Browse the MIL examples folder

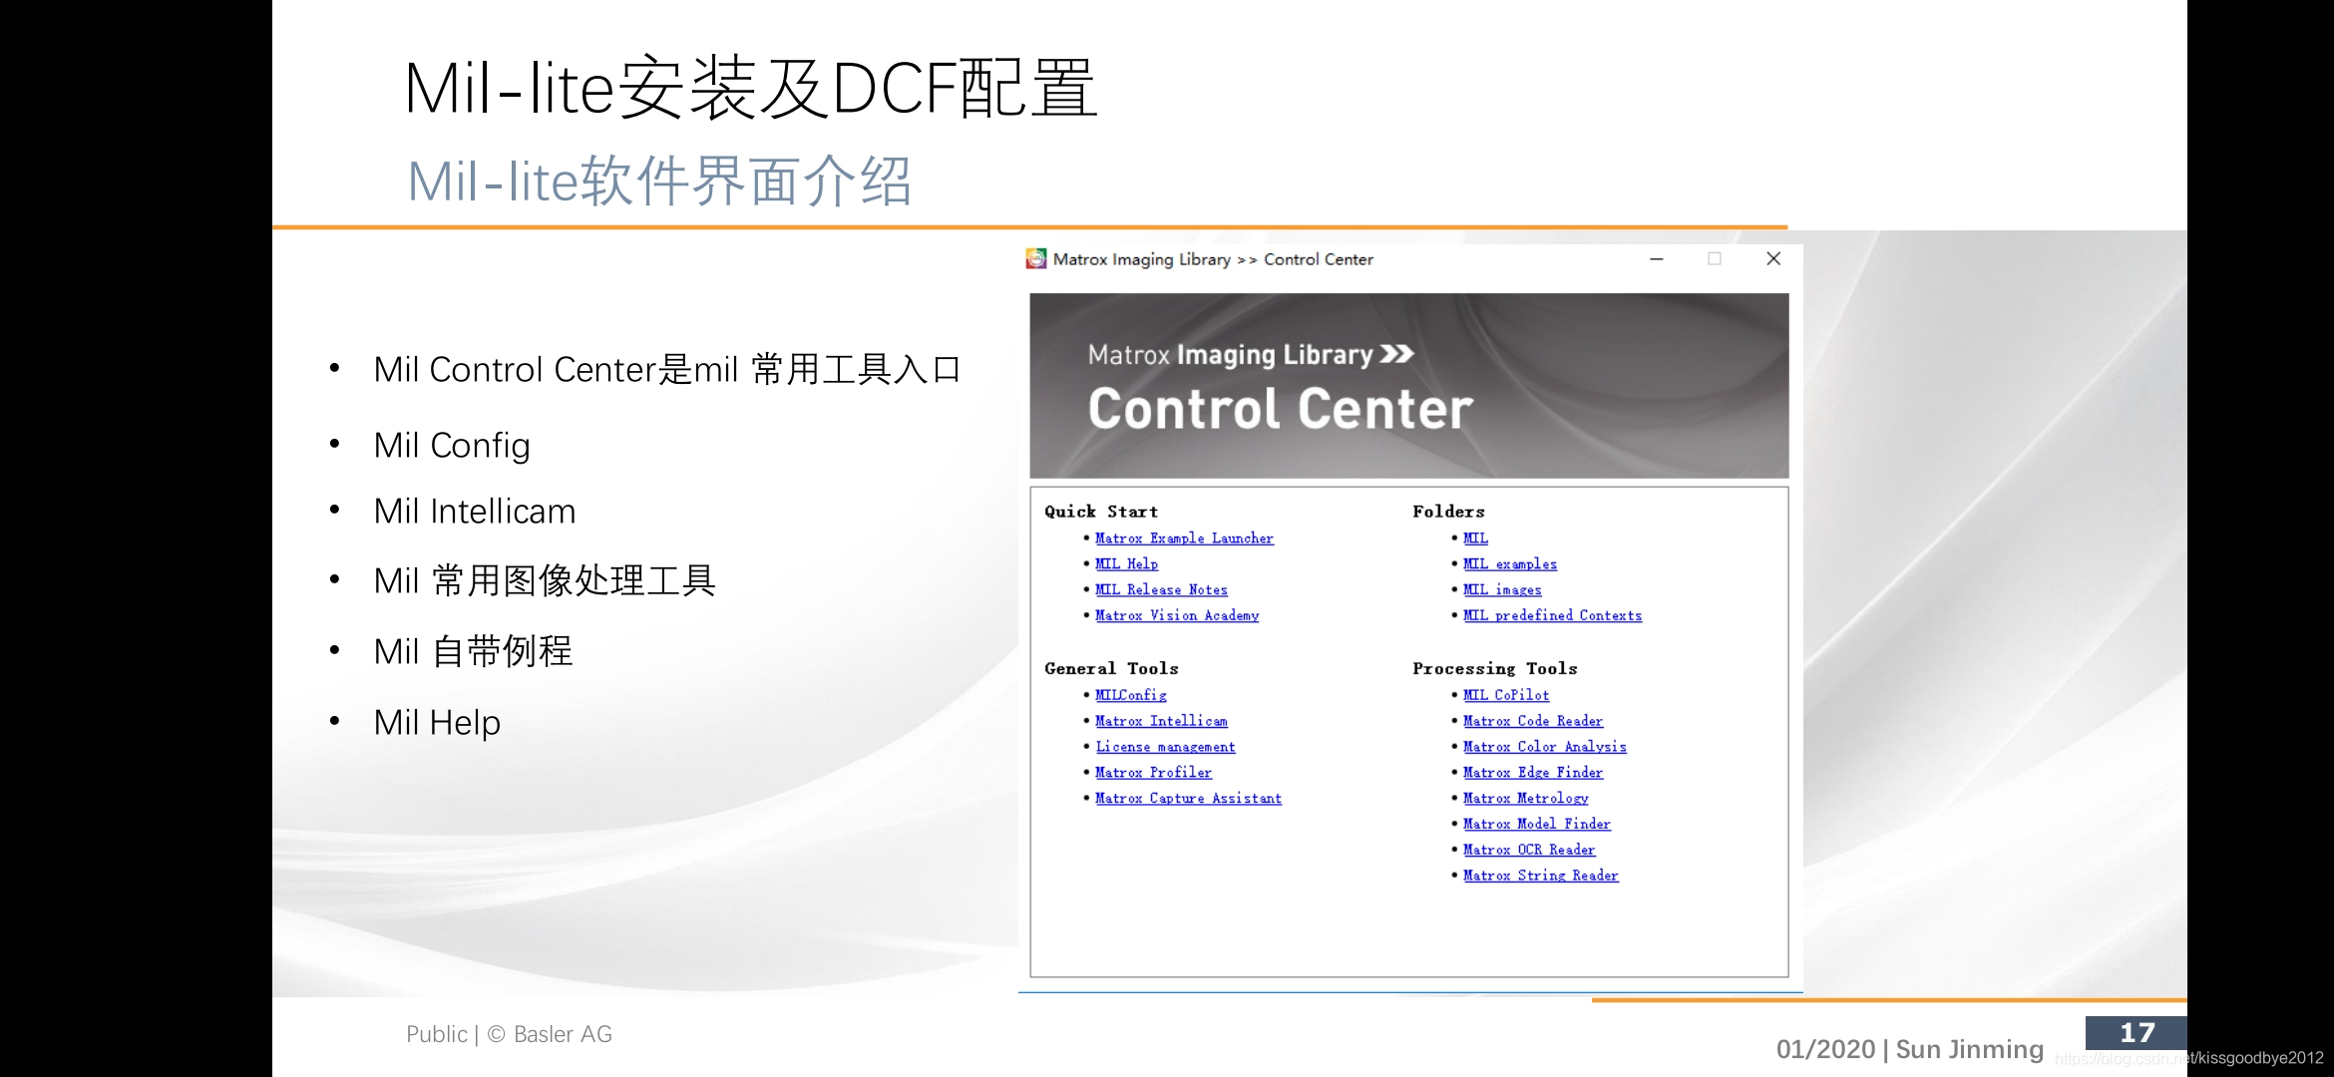pos(1509,563)
